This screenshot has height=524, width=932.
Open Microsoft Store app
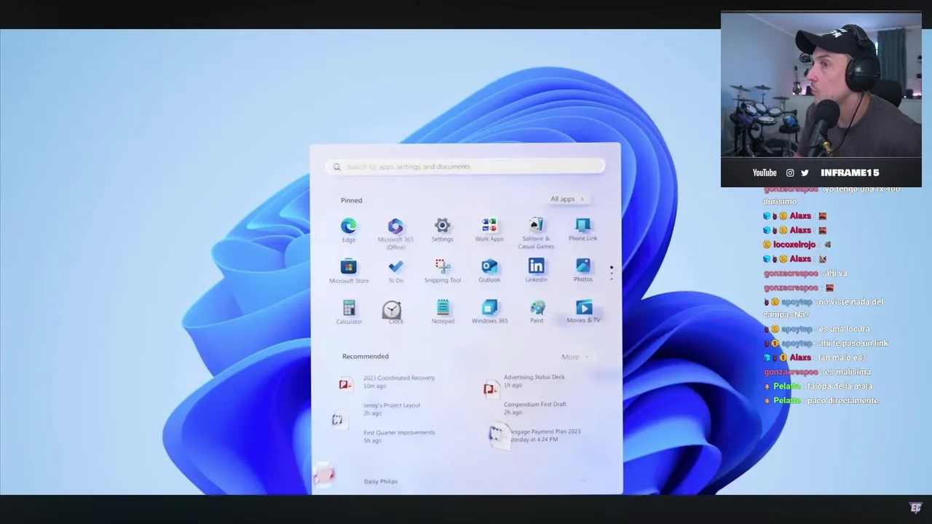(x=349, y=271)
